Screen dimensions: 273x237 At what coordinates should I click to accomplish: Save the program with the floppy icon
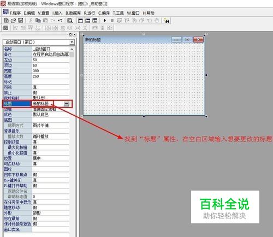pyautogui.click(x=20, y=20)
